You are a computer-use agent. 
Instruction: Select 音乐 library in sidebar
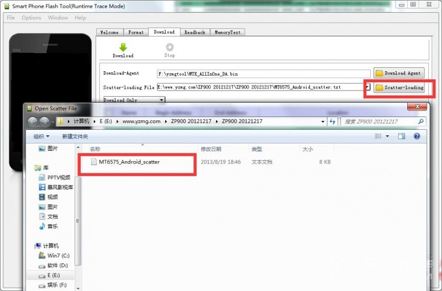(x=48, y=226)
